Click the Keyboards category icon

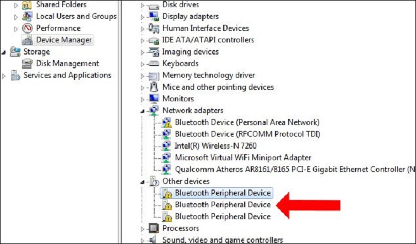coord(154,63)
